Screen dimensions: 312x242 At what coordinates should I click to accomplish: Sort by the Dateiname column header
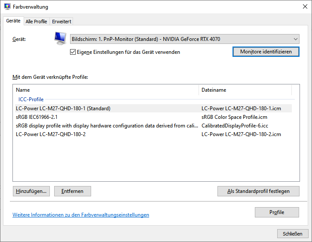(x=245, y=90)
